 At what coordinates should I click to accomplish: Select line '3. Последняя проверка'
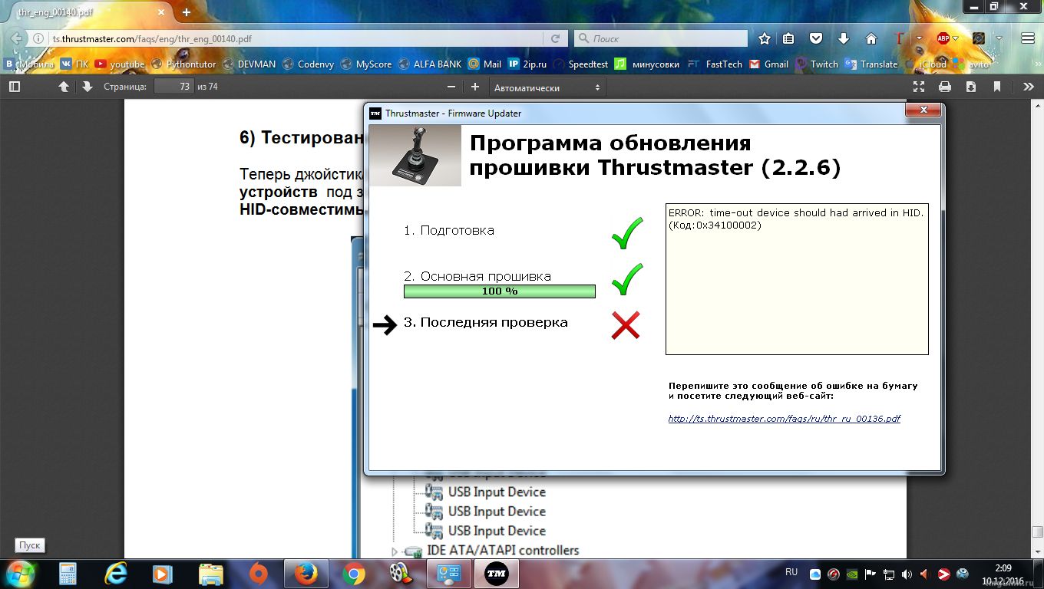[486, 323]
